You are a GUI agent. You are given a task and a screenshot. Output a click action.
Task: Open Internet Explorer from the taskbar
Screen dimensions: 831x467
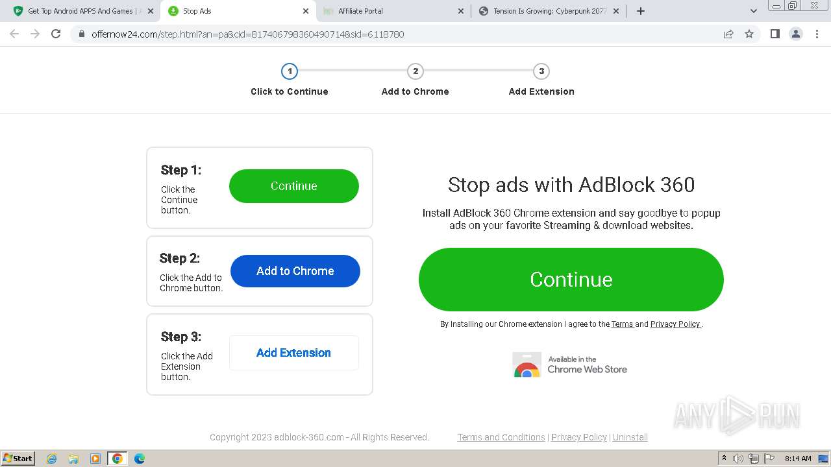pos(52,459)
